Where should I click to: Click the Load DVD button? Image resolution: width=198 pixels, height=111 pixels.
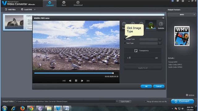(27, 10)
